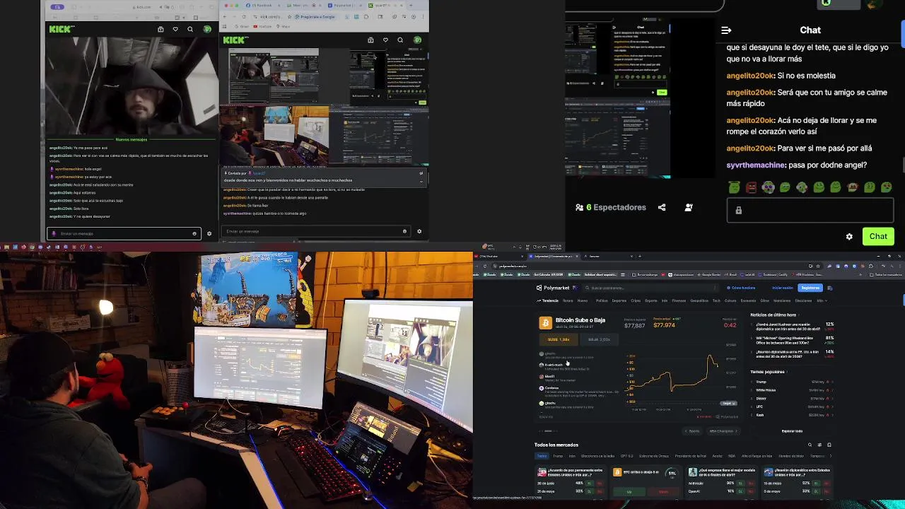Click KICK logo in middle Kick window

coord(235,40)
